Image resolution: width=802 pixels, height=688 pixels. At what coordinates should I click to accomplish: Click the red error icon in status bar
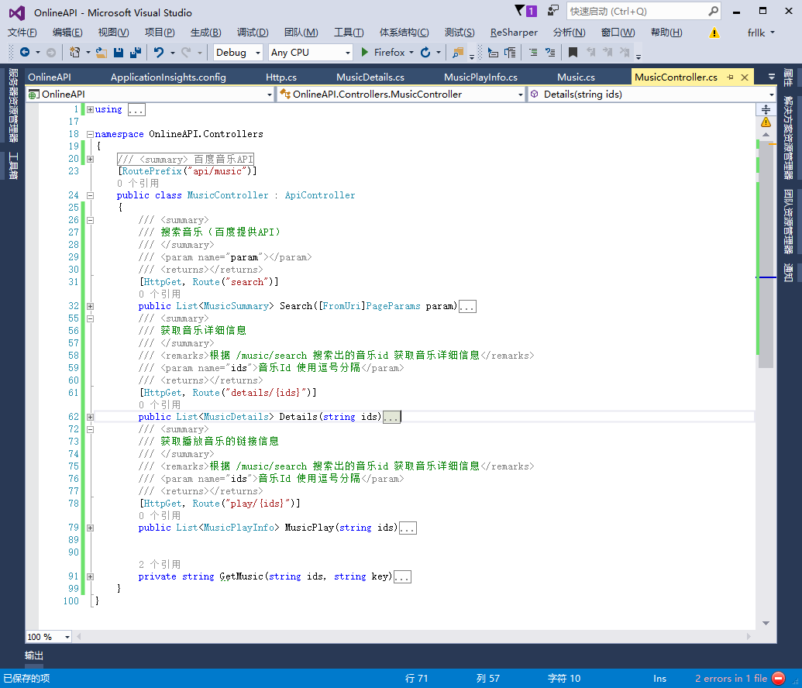coord(779,678)
